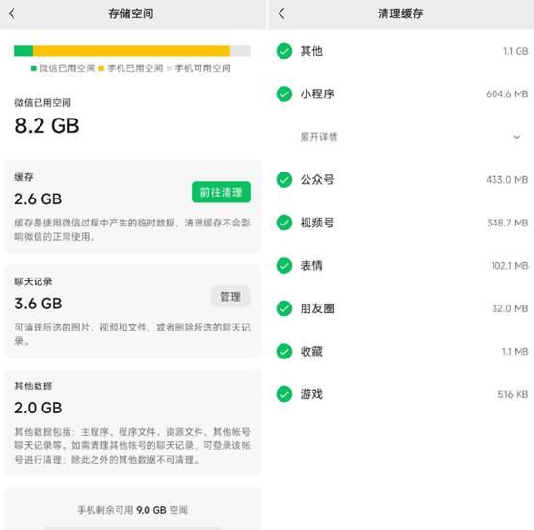Image resolution: width=534 pixels, height=530 pixels.
Task: Go back from the 存储空间 screen
Action: click(x=12, y=13)
